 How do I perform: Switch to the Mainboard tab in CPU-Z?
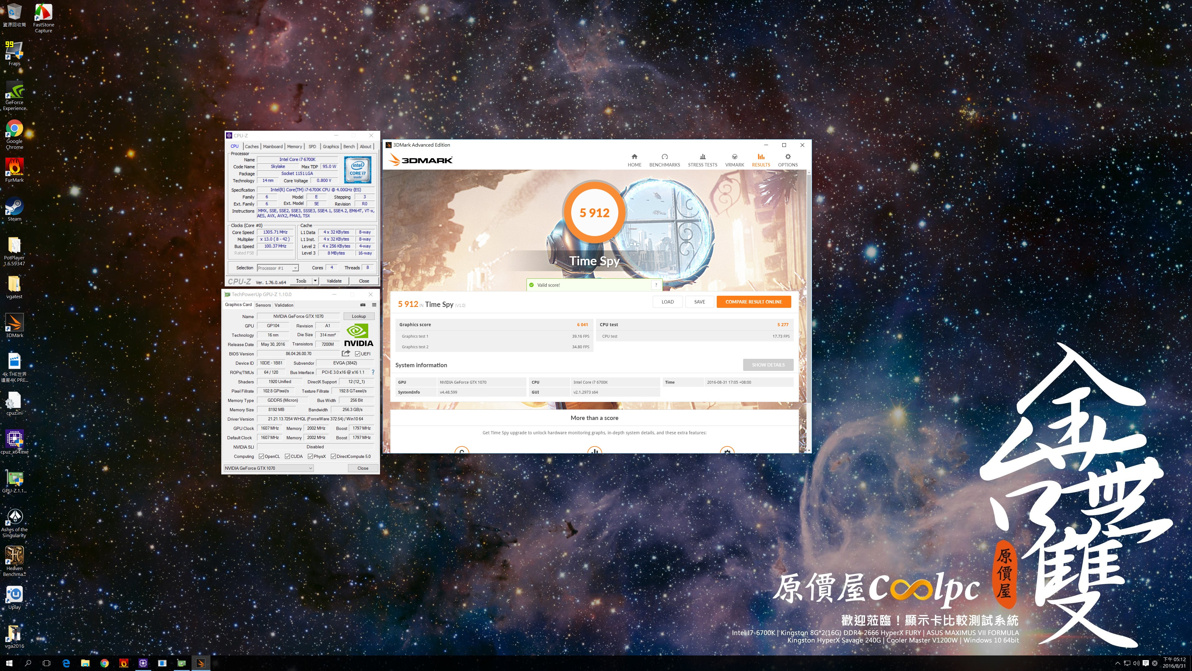pos(273,146)
